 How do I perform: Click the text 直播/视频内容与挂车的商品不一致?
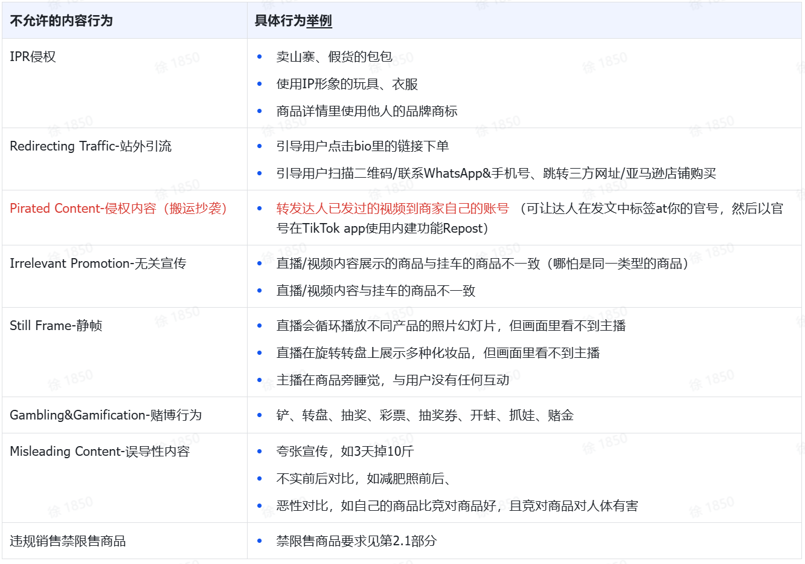tap(376, 291)
